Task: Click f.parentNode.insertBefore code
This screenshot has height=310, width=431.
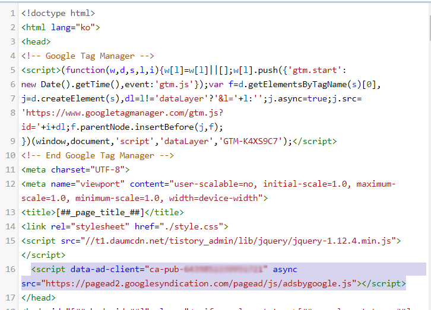Action: [x=147, y=127]
